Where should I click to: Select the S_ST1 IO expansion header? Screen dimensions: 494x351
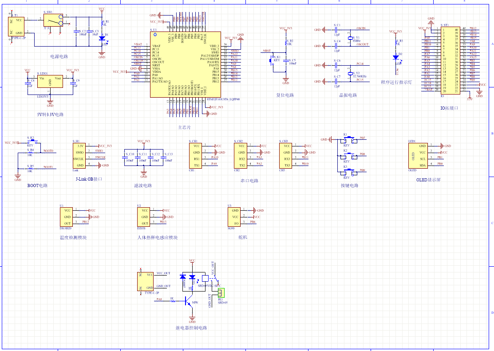tap(450, 60)
